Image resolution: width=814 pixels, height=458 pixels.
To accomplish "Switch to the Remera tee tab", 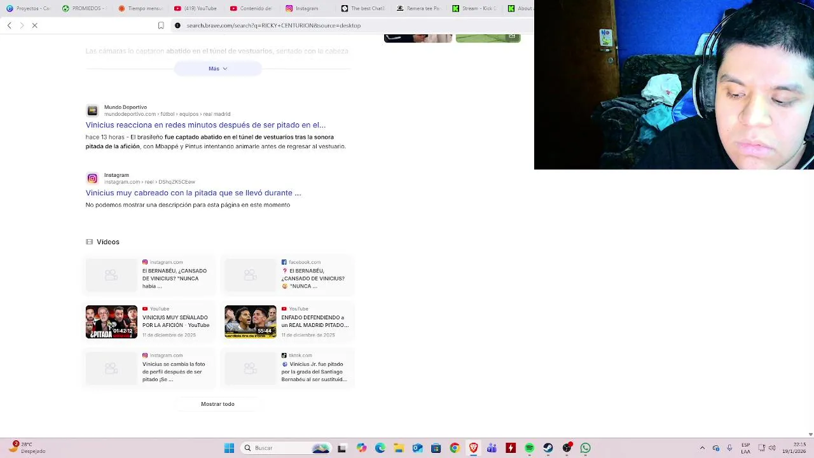I will coord(419,8).
